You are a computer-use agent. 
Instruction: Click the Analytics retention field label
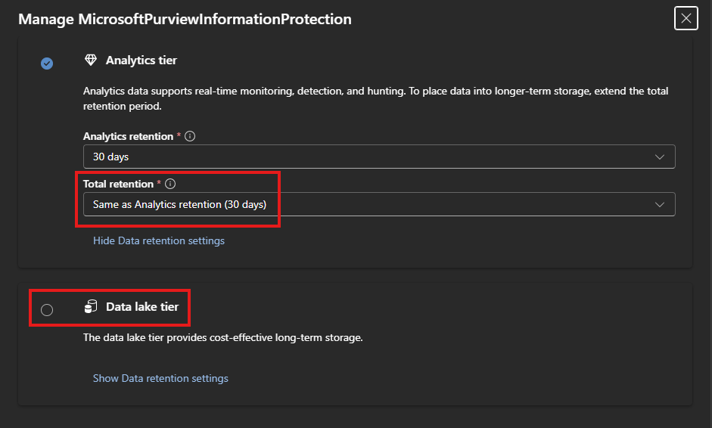pyautogui.click(x=128, y=136)
